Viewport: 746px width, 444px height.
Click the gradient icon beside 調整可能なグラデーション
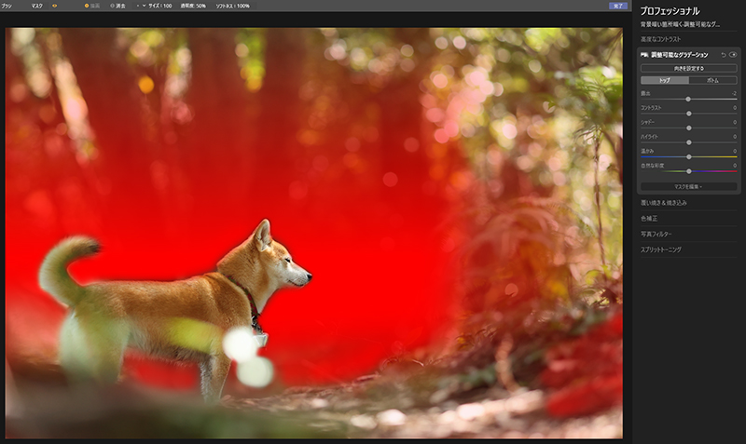[x=644, y=55]
